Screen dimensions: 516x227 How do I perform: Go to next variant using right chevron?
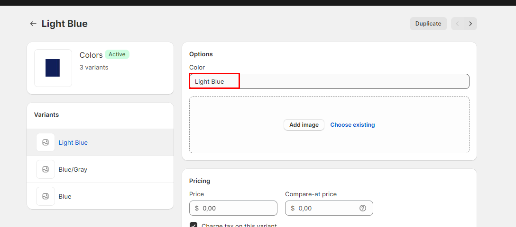[470, 24]
